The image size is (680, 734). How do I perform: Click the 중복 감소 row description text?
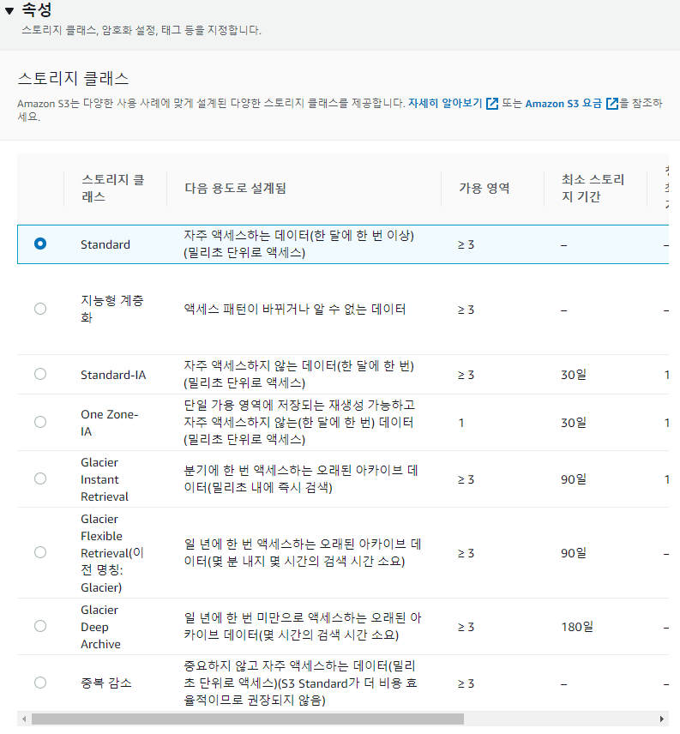point(300,683)
